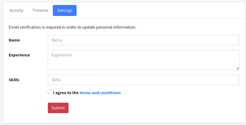
Task: Place cursor on the Experience placeholder text
Action: click(61, 55)
